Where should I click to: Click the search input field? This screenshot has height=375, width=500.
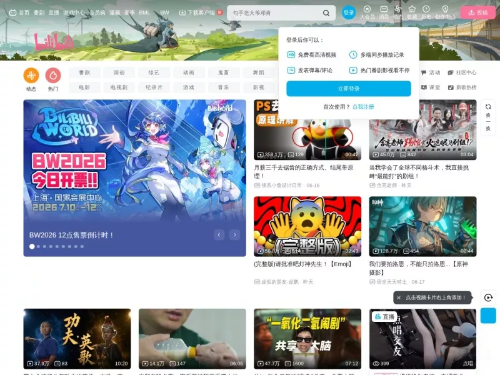click(x=276, y=13)
